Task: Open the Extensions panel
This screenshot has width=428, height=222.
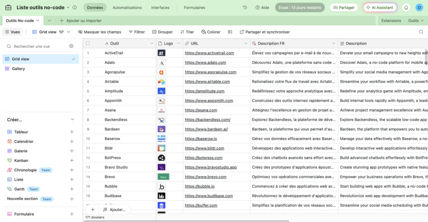Action: 391,21
